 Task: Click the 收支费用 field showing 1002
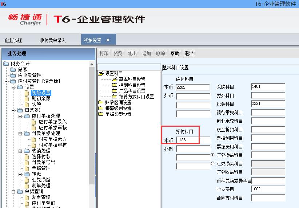point(268,189)
